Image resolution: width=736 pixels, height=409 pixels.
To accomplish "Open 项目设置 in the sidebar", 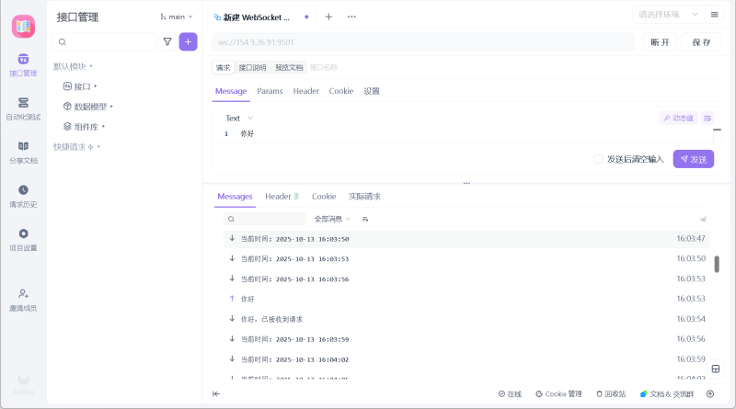I will click(23, 239).
